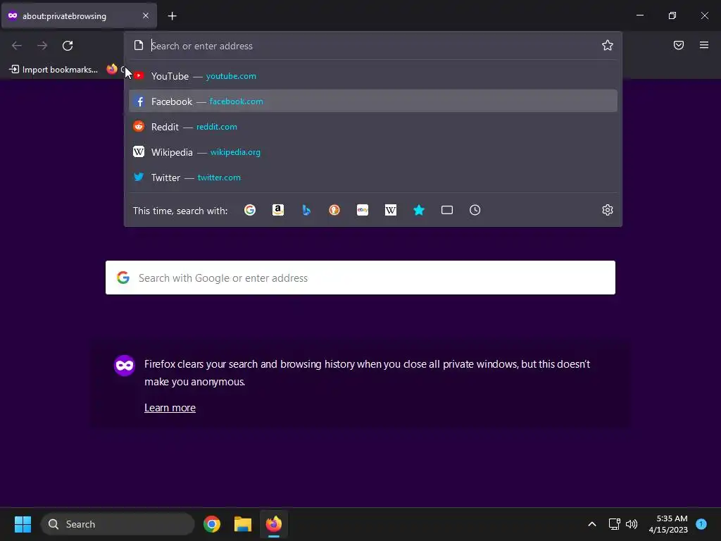Launch Chrome from the taskbar
This screenshot has width=721, height=541.
click(x=212, y=524)
